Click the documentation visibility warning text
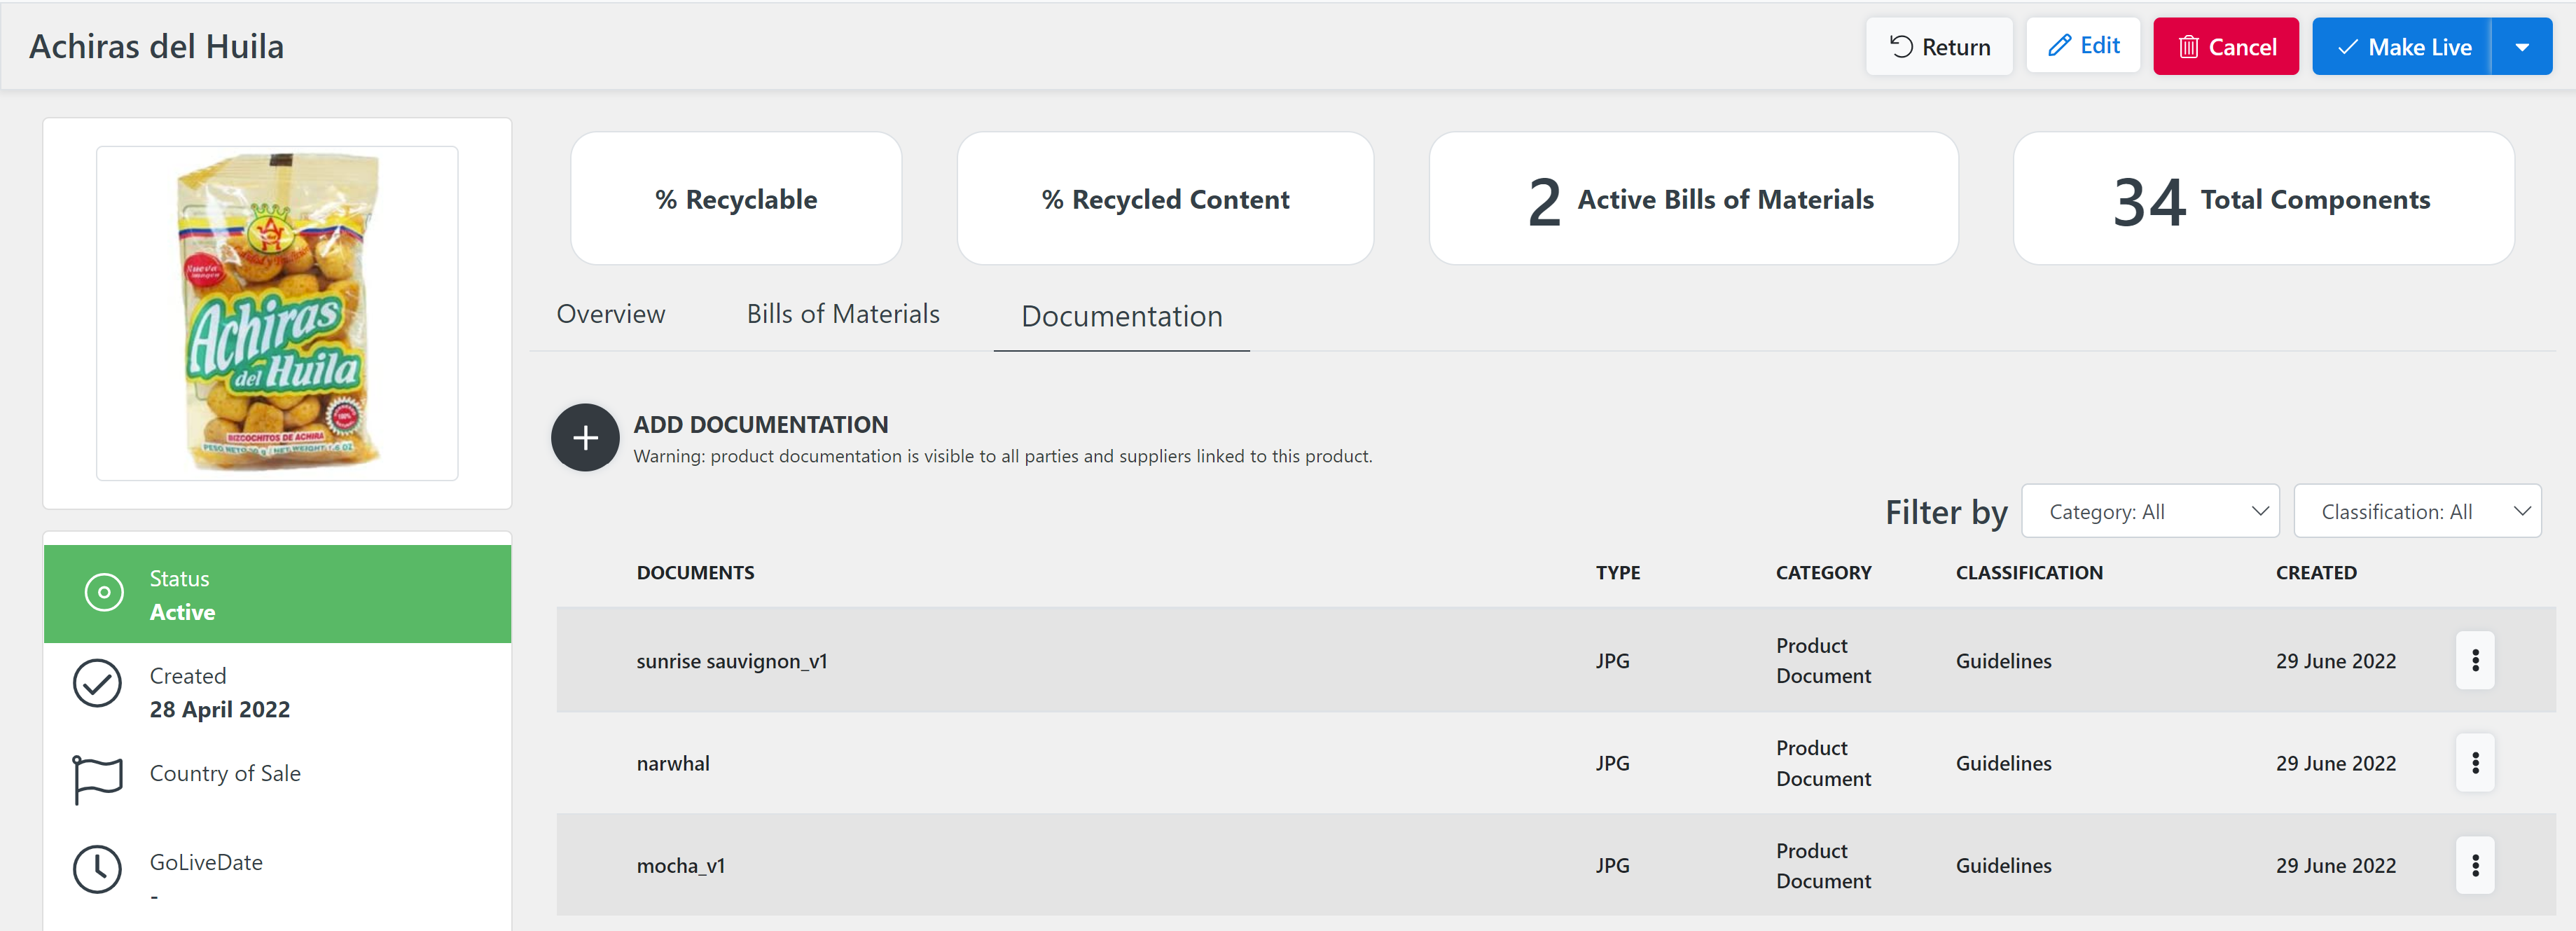Screen dimensions: 2576x931 pos(1003,456)
